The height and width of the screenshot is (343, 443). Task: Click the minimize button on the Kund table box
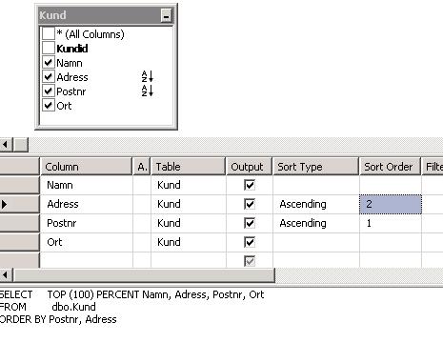pyautogui.click(x=166, y=15)
